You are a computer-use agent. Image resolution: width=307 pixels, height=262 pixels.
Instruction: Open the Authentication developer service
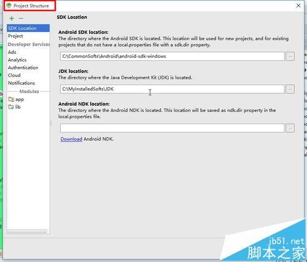tap(28, 68)
